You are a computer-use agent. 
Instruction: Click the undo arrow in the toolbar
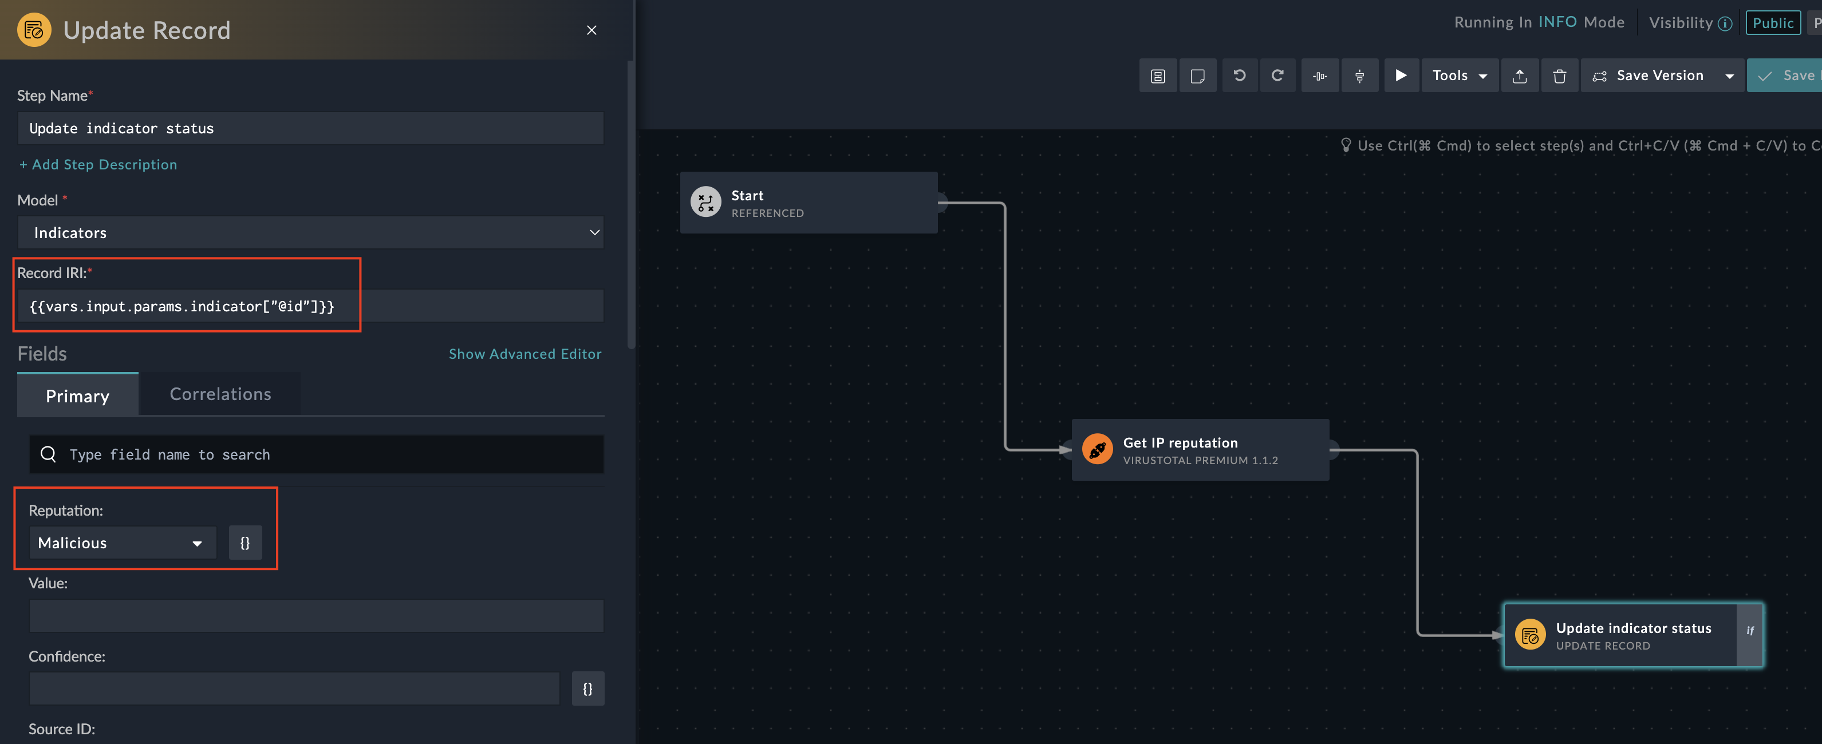click(1239, 76)
